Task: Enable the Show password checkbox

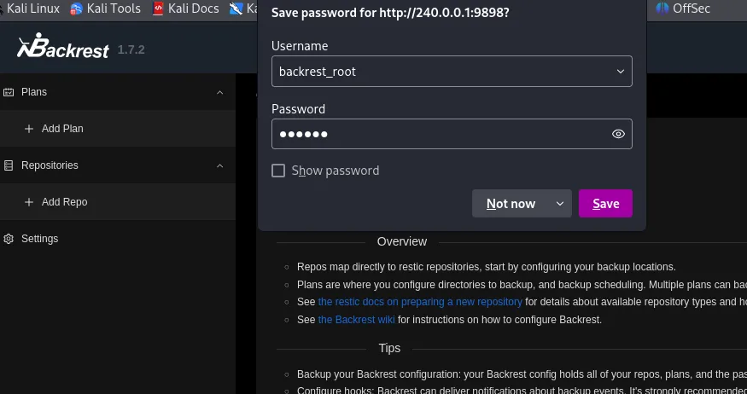Action: (278, 171)
